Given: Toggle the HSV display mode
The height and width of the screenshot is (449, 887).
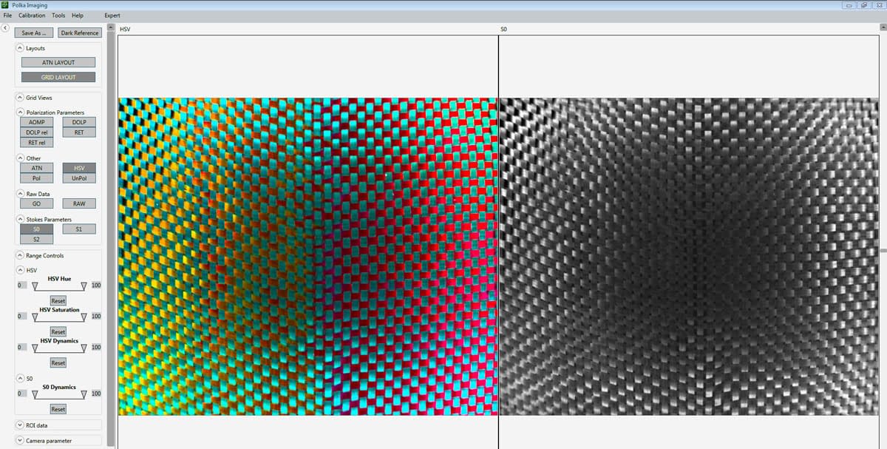Looking at the screenshot, I should point(79,168).
